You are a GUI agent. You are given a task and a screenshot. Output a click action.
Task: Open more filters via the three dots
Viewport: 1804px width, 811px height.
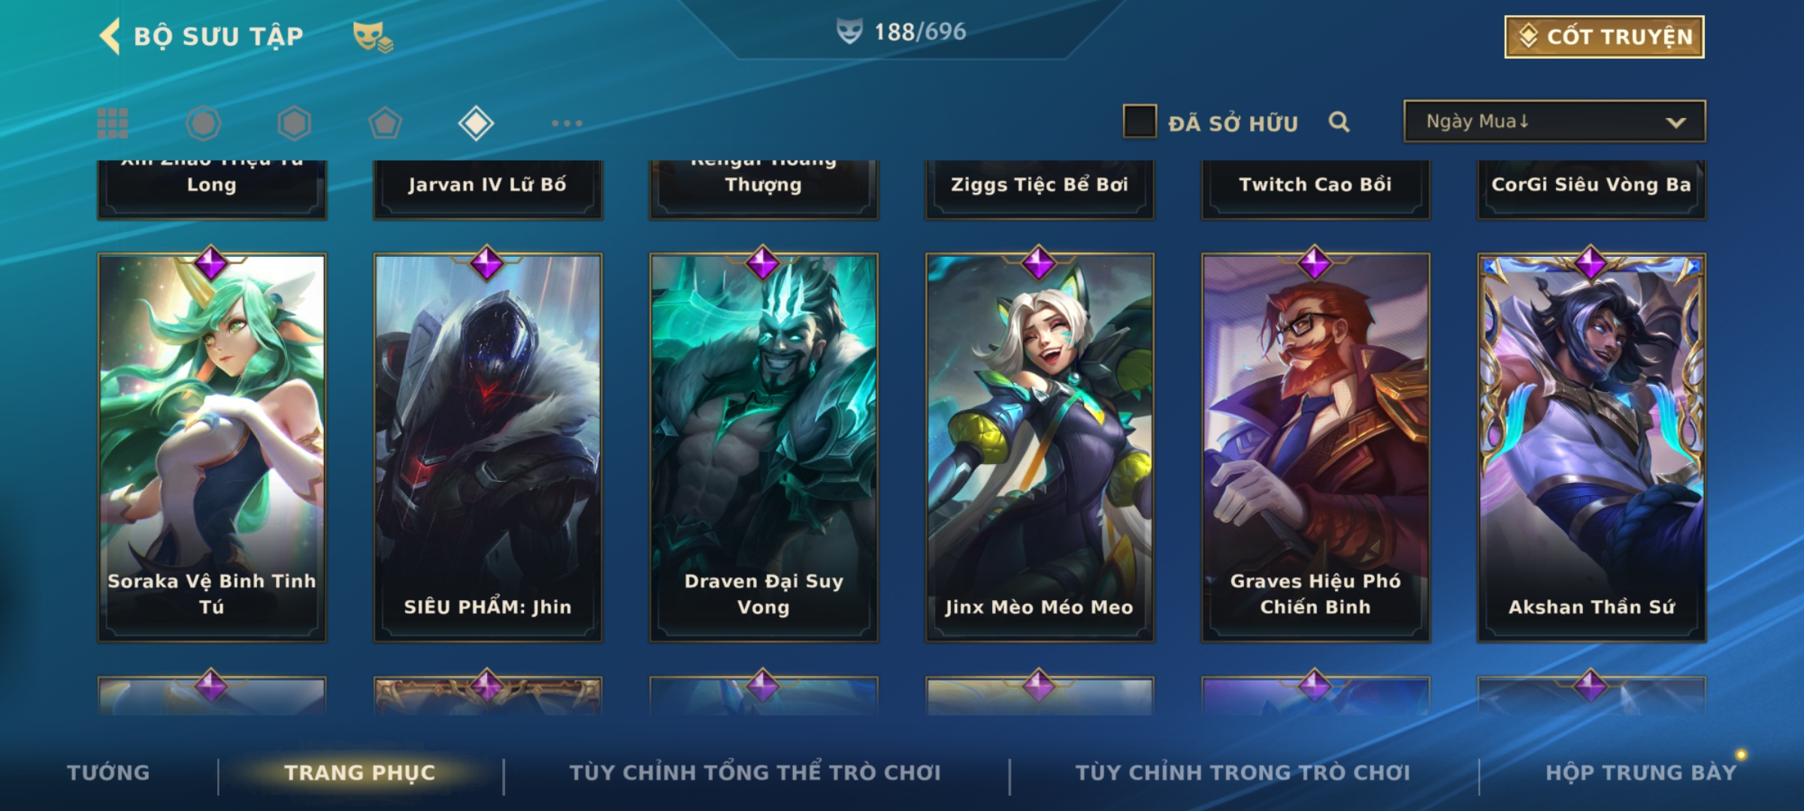567,123
